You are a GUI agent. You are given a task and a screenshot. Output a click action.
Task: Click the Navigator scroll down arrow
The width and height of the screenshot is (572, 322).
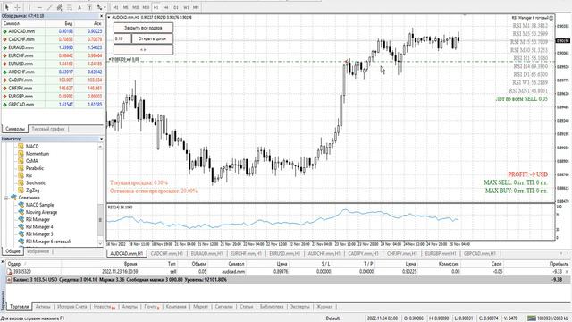tap(100, 243)
